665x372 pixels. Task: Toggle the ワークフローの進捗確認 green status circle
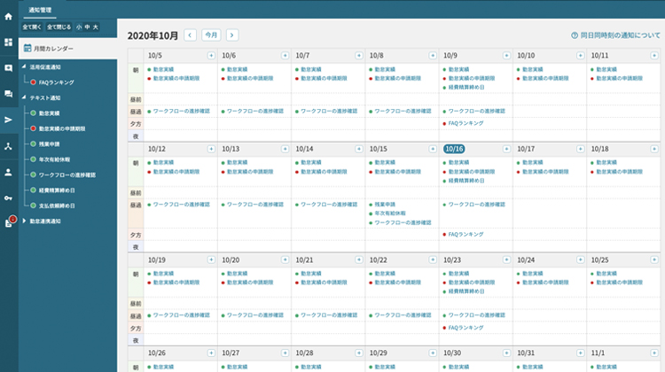tap(33, 174)
